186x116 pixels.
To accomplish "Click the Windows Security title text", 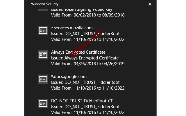I will pyautogui.click(x=45, y=4).
